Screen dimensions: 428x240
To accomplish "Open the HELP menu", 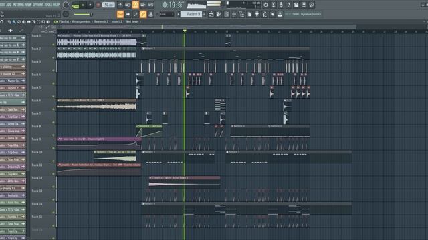I will [x=56, y=5].
